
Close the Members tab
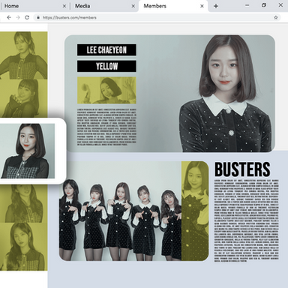pos(202,6)
